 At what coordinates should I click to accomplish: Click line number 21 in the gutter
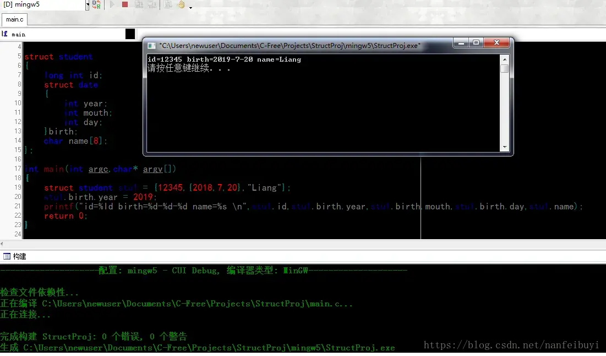click(x=18, y=206)
